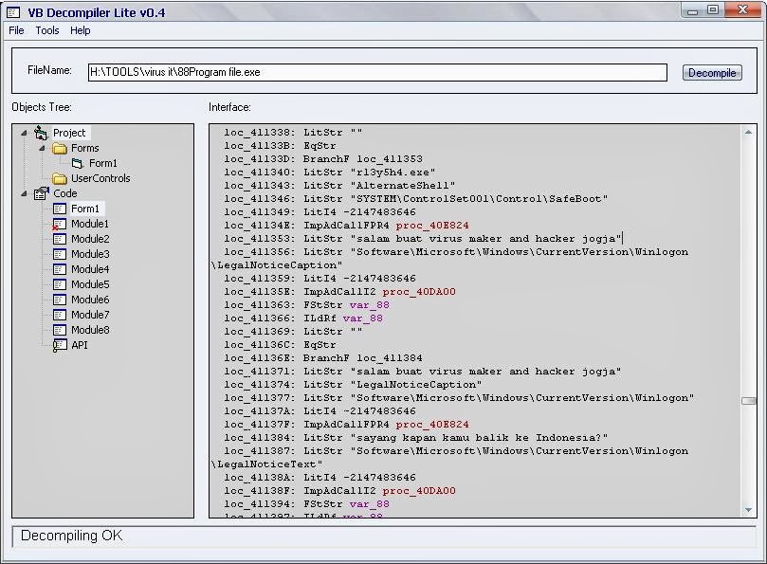Click the "Decompiling OK" status text
The image size is (767, 564).
pyautogui.click(x=71, y=536)
